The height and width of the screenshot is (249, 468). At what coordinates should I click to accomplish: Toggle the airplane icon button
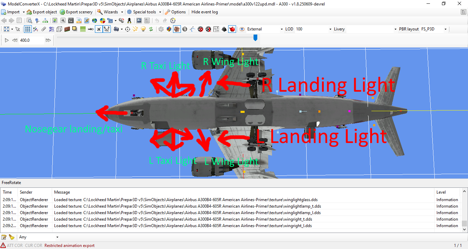click(x=99, y=29)
